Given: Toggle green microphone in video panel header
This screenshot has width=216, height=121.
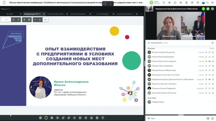Looking at the screenshot, I should [203, 9].
